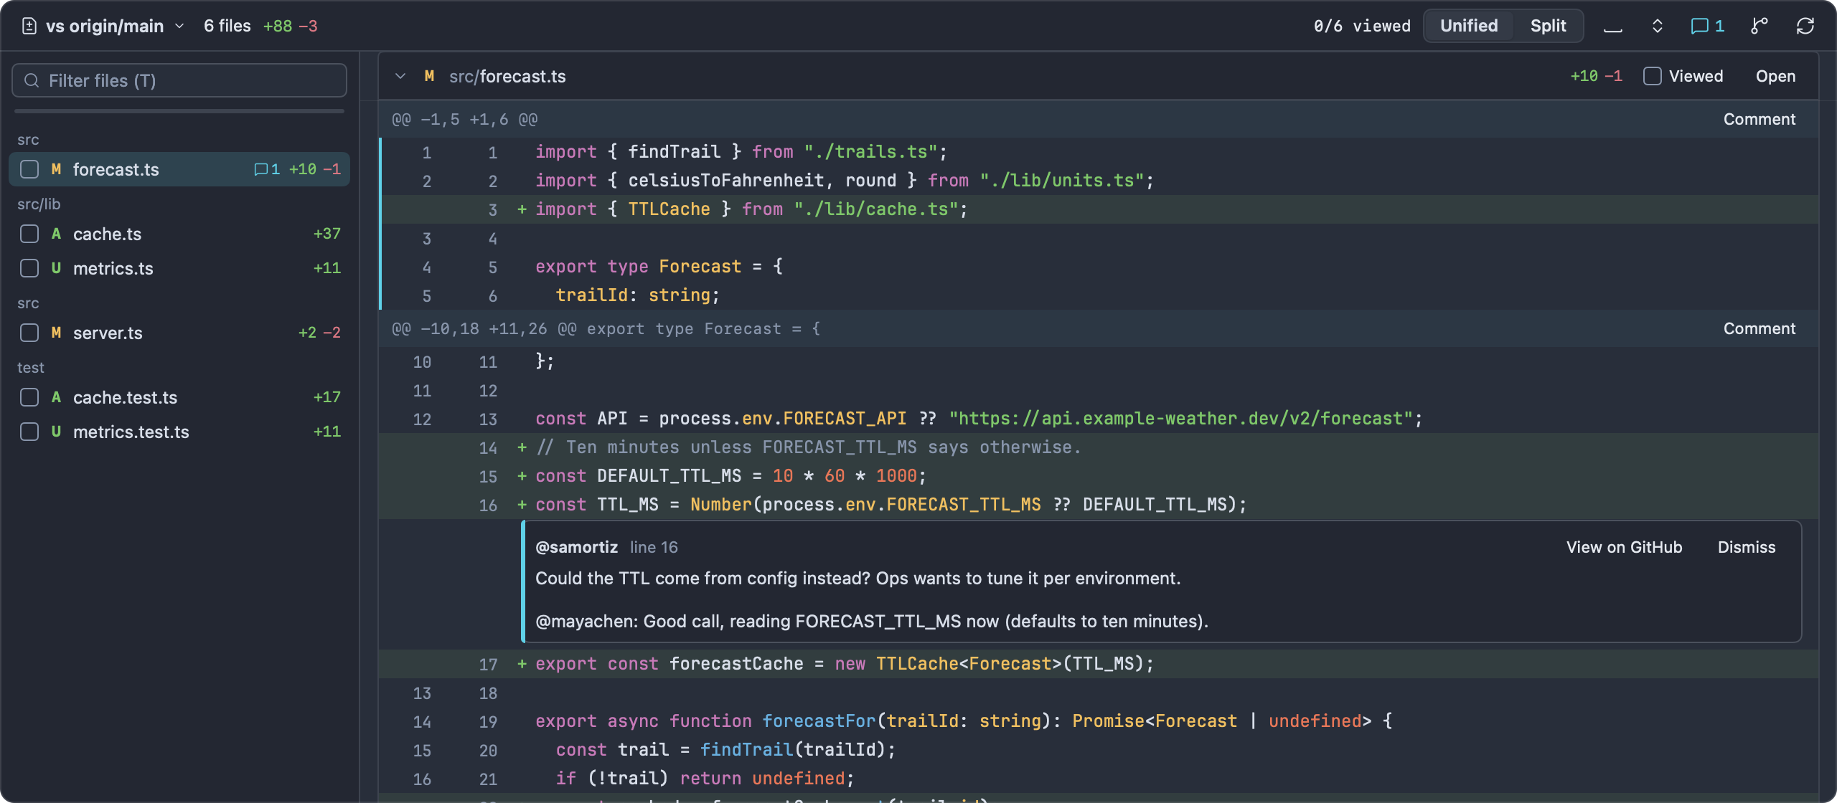Click the 6 files summary label
The image size is (1837, 803).
[x=227, y=27]
